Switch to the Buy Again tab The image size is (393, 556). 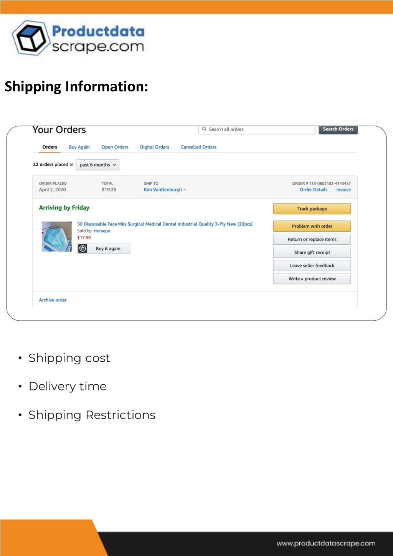(x=79, y=147)
